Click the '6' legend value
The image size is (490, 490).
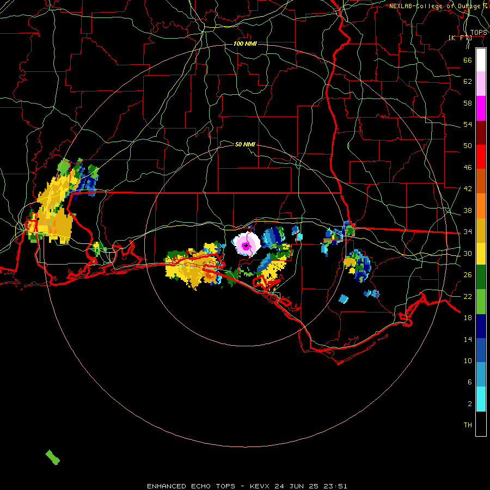(x=470, y=382)
